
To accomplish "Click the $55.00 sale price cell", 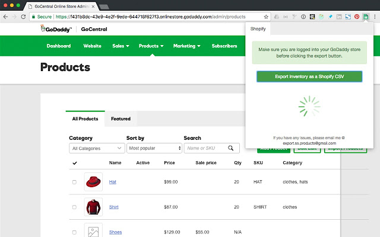I will click(x=202, y=232).
